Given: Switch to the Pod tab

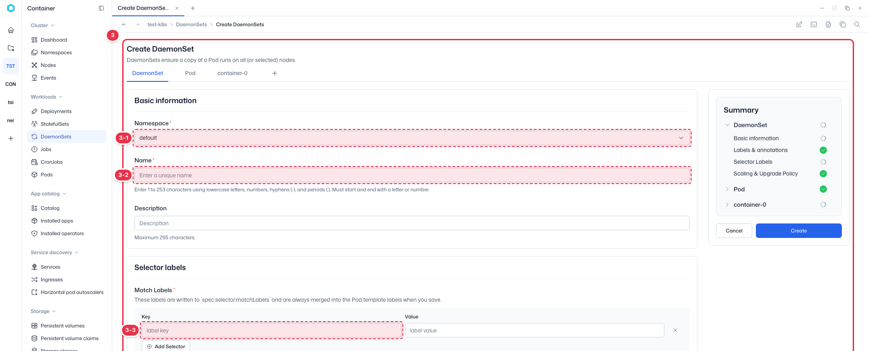Looking at the screenshot, I should [x=190, y=73].
